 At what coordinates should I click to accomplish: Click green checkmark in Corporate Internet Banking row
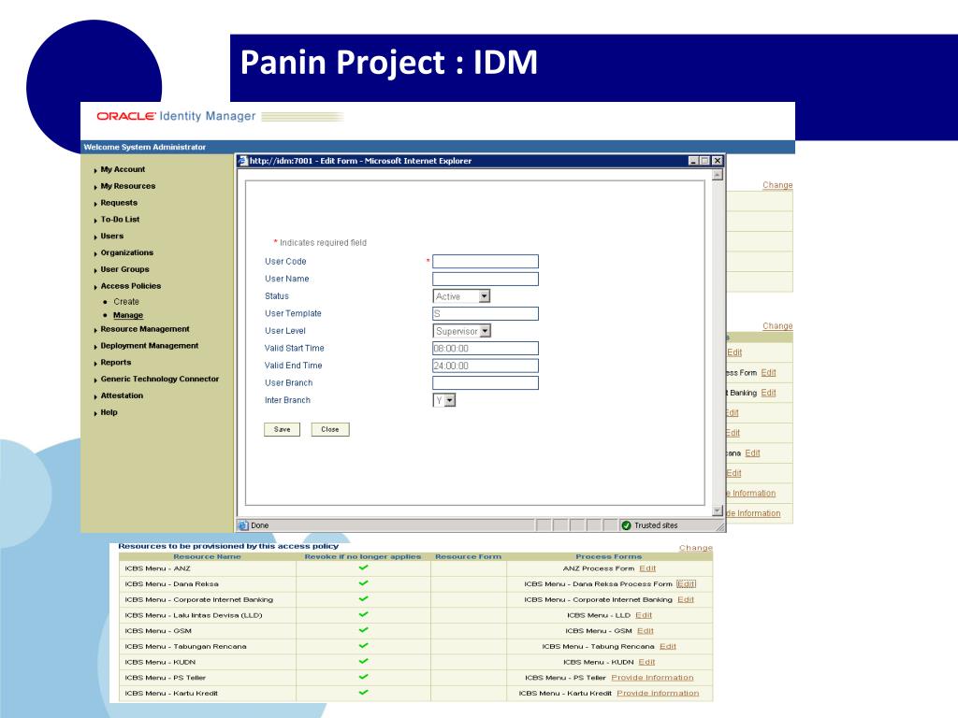[x=364, y=599]
